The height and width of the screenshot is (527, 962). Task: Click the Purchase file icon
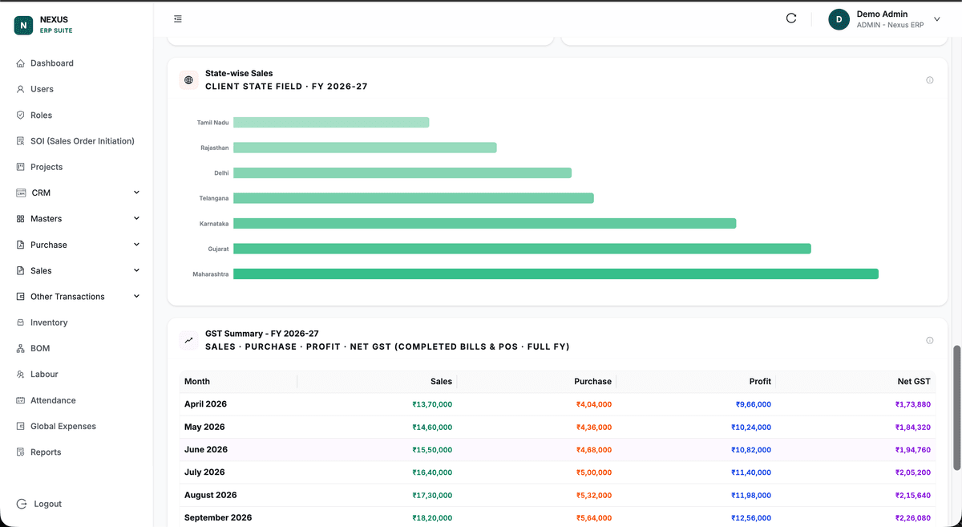point(20,245)
